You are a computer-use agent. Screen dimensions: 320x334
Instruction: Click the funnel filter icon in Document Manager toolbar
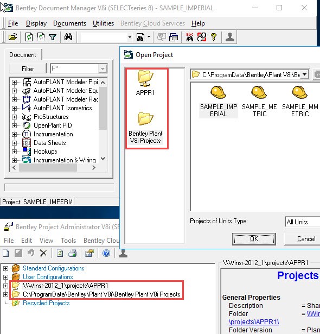(x=53, y=37)
